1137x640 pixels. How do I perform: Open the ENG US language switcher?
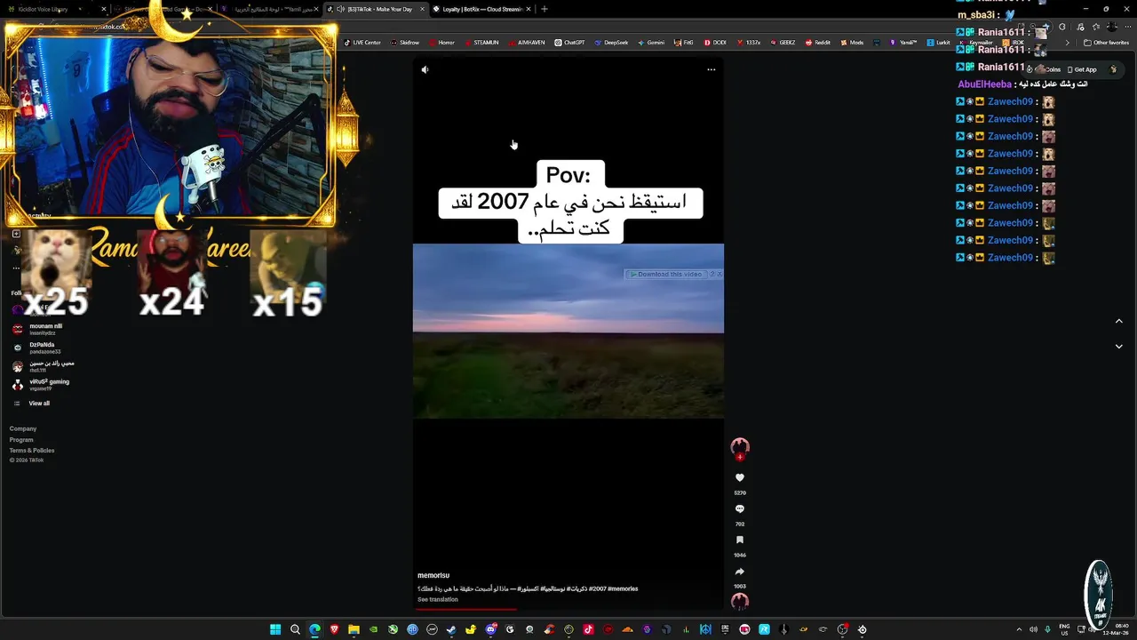(1064, 629)
